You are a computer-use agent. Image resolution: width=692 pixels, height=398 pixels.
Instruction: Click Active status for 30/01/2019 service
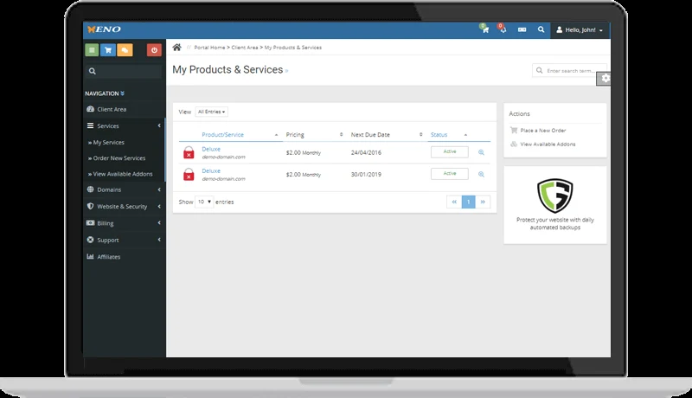pos(450,173)
